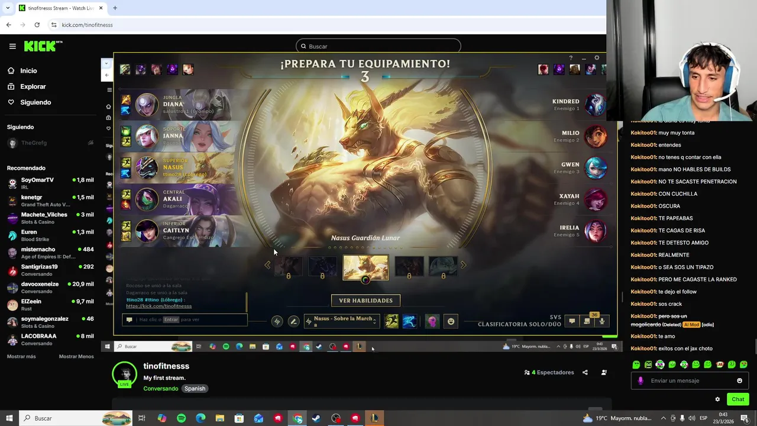The image size is (757, 426).
Task: Select the highlighted Nasus Guardián Lunar skin thumbnail
Action: pos(365,267)
